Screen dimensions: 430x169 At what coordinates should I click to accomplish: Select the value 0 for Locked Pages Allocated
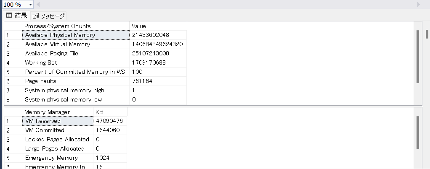(110, 140)
